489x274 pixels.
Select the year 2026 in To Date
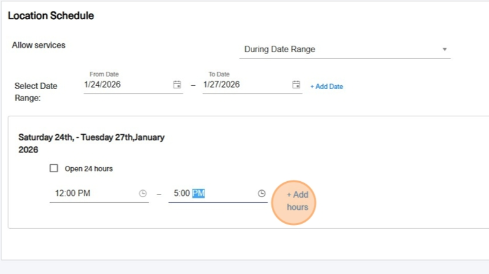pos(231,85)
